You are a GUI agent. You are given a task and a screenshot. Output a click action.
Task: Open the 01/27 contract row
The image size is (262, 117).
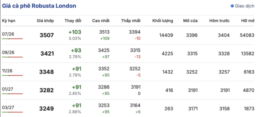coord(128,90)
